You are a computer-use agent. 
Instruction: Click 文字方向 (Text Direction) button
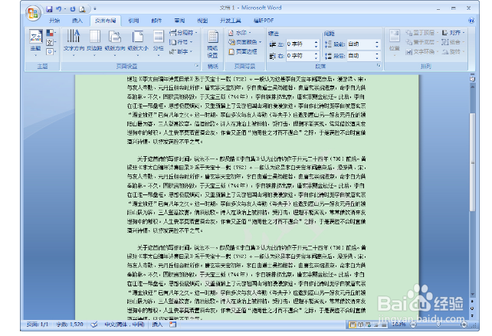coord(74,43)
